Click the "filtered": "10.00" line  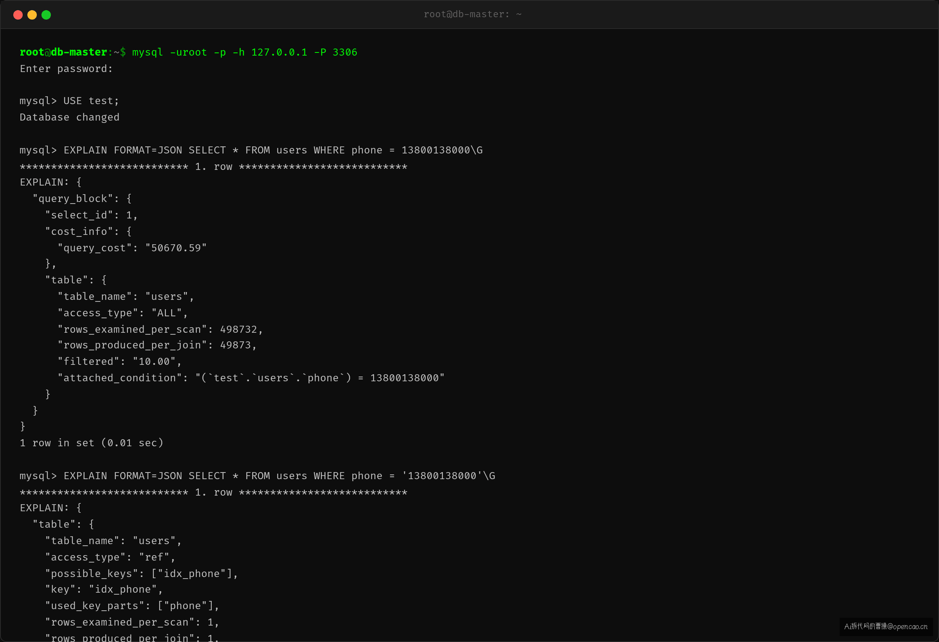pyautogui.click(x=119, y=361)
